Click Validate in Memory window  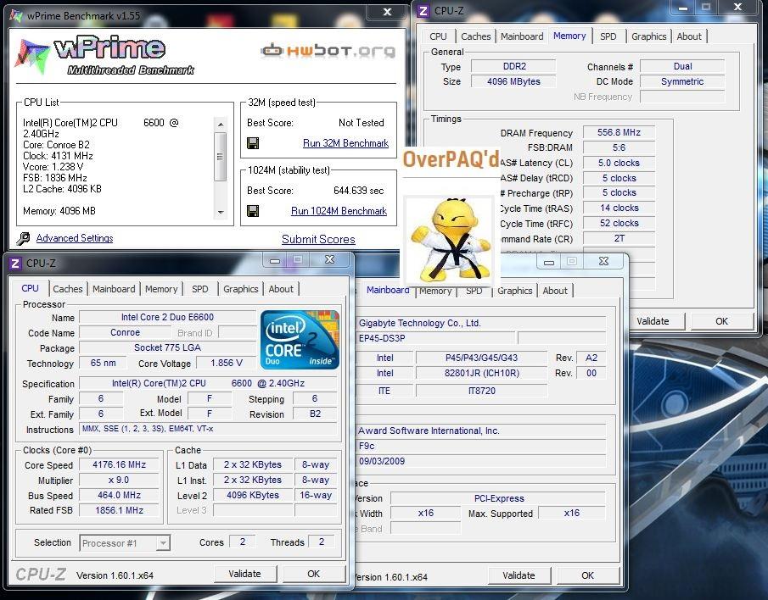pyautogui.click(x=653, y=321)
